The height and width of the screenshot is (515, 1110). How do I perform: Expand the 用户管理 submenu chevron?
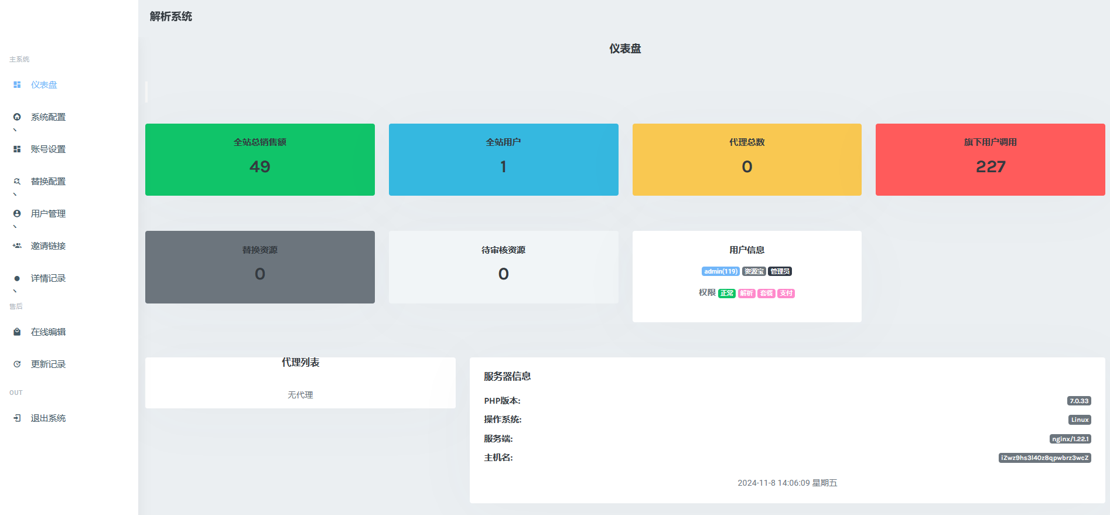coord(15,227)
